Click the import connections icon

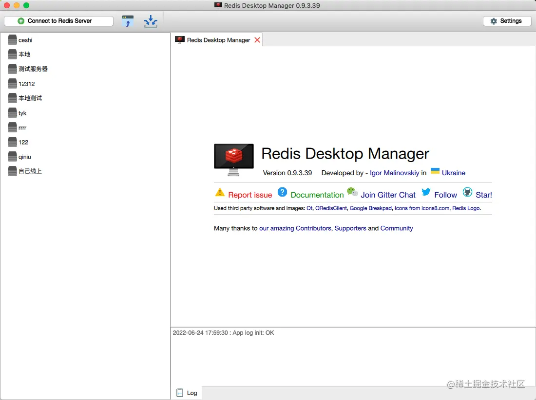click(128, 21)
